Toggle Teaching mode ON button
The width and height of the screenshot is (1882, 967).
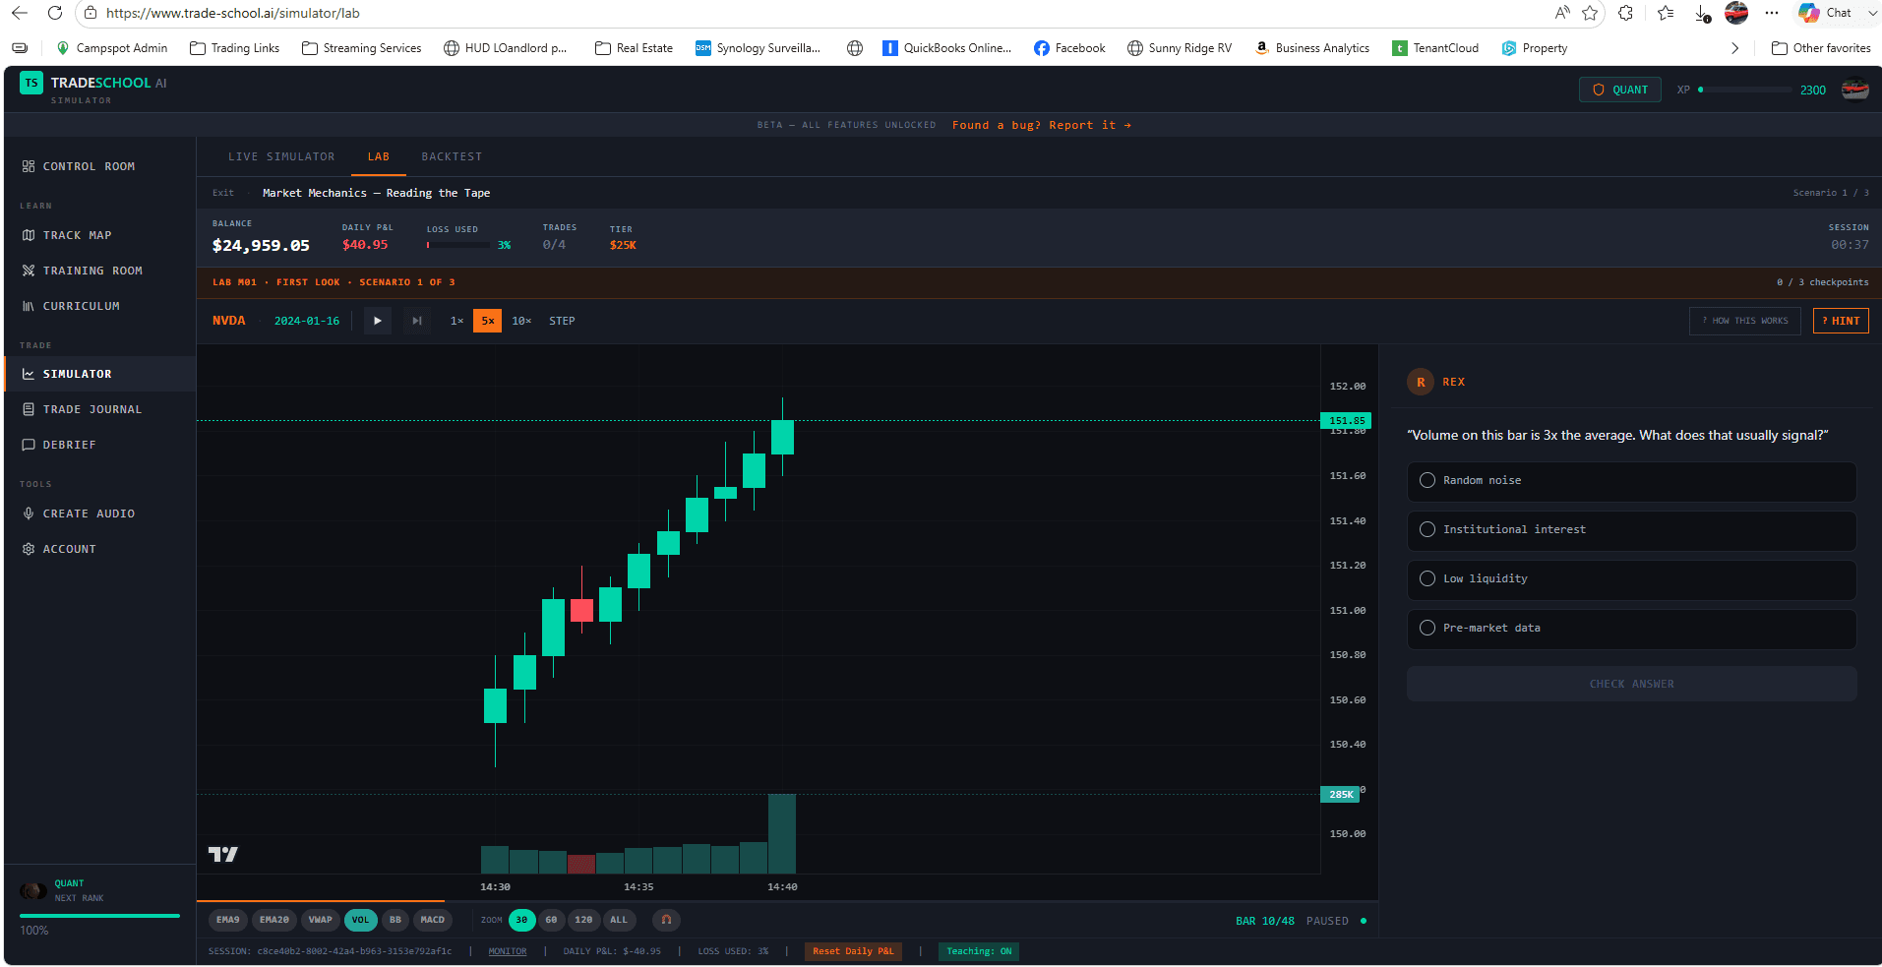pyautogui.click(x=978, y=951)
